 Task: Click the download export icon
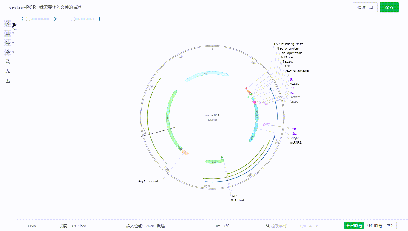coord(8,81)
